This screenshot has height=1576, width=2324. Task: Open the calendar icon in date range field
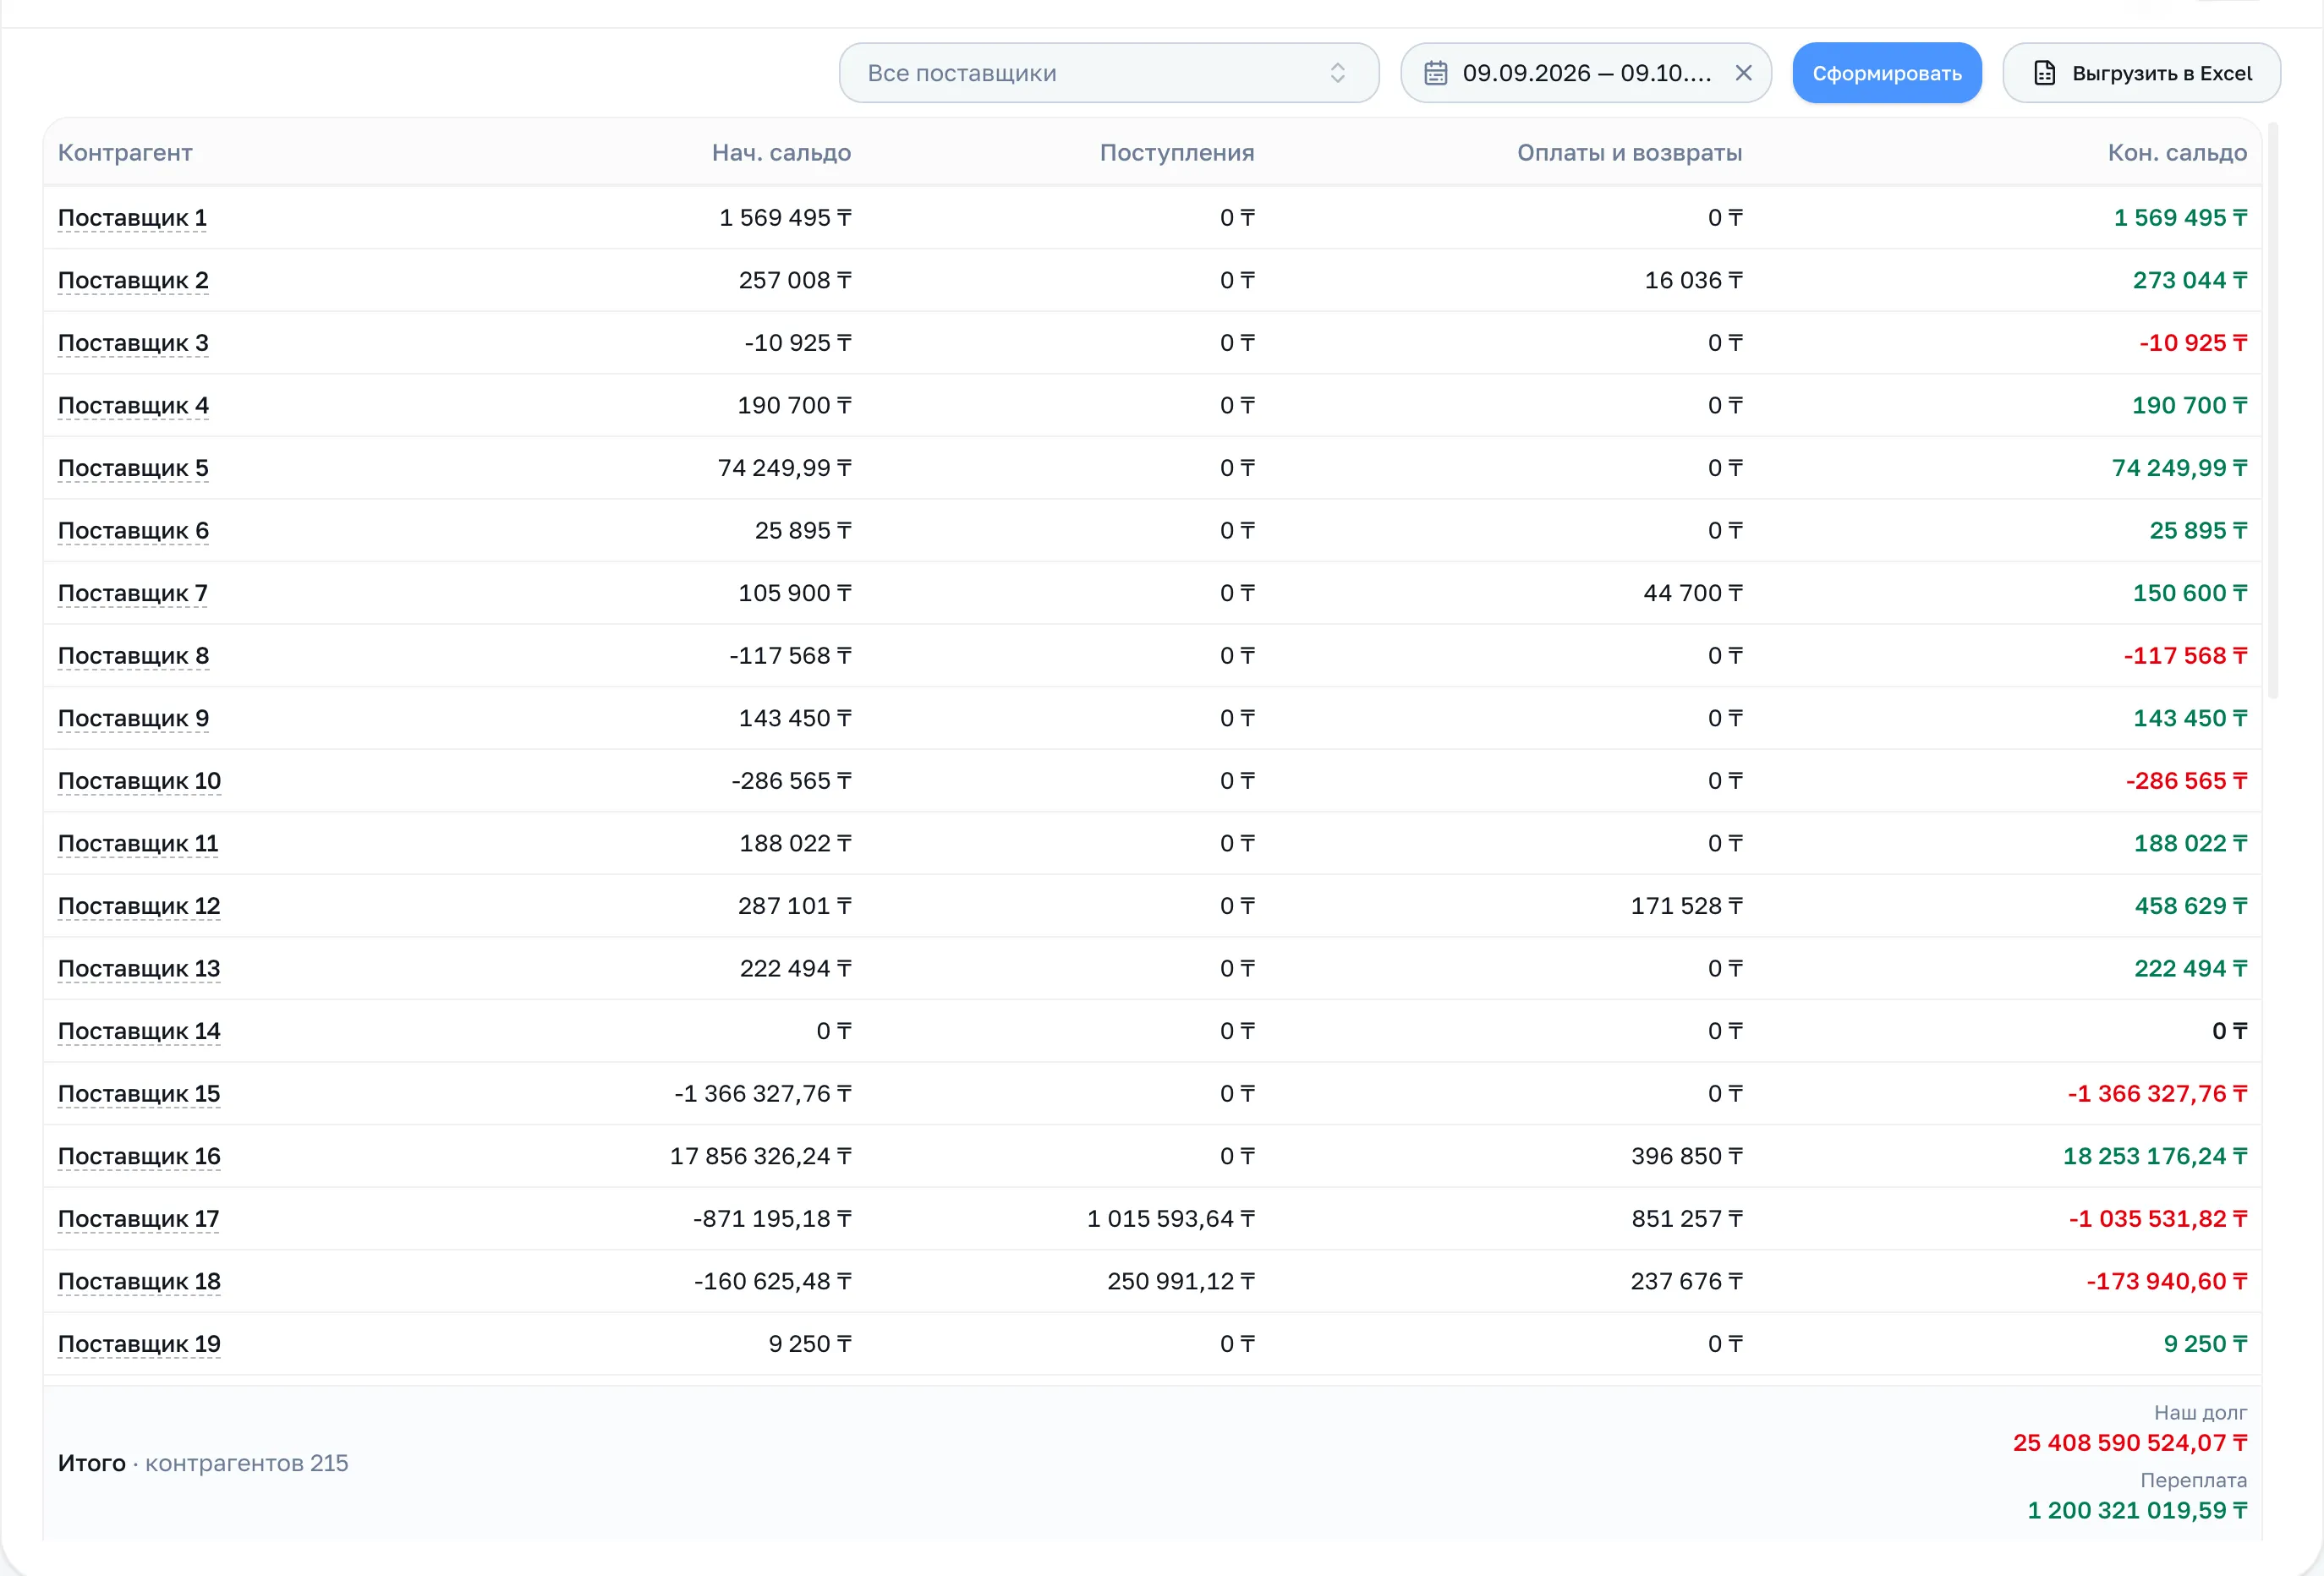tap(1435, 73)
